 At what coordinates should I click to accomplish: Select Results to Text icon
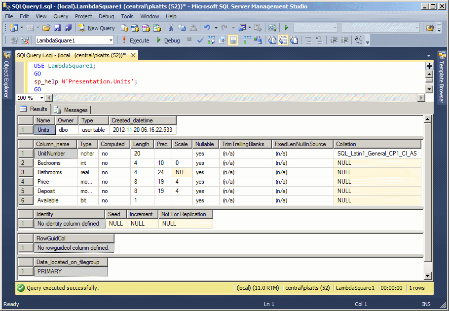272,40
